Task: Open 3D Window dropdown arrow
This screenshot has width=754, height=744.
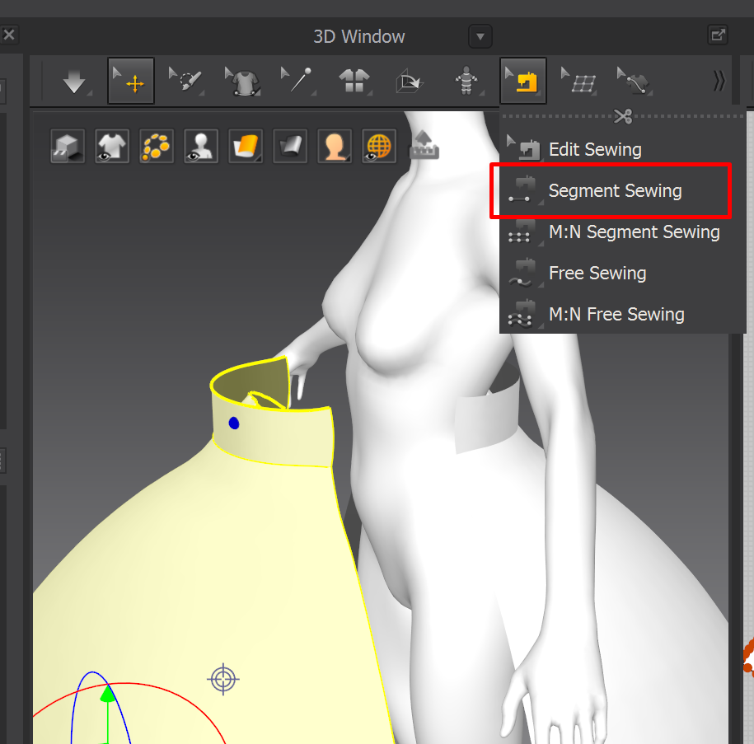Action: [x=480, y=36]
